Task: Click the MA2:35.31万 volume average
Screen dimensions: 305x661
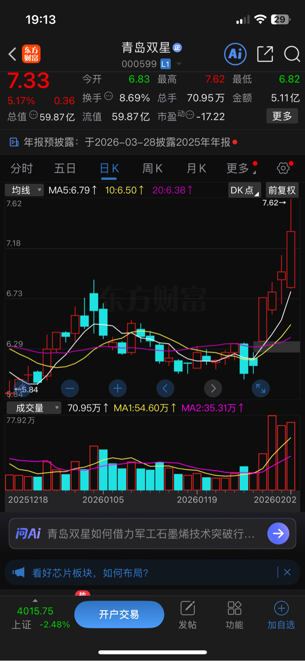Action: coord(212,408)
